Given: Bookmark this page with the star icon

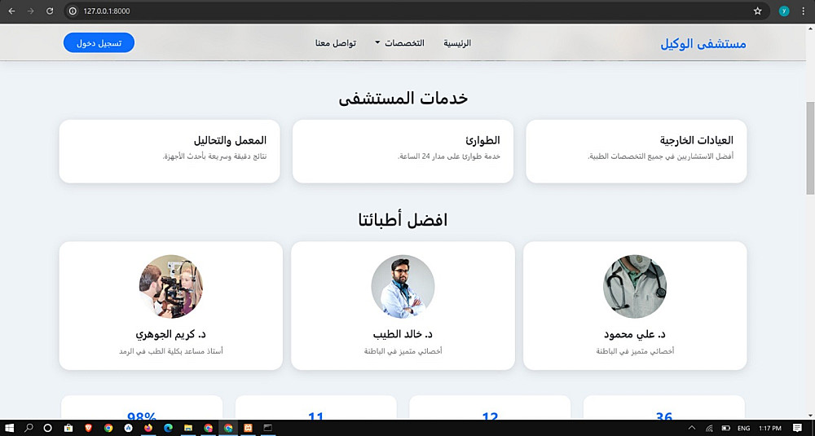Looking at the screenshot, I should coord(757,11).
